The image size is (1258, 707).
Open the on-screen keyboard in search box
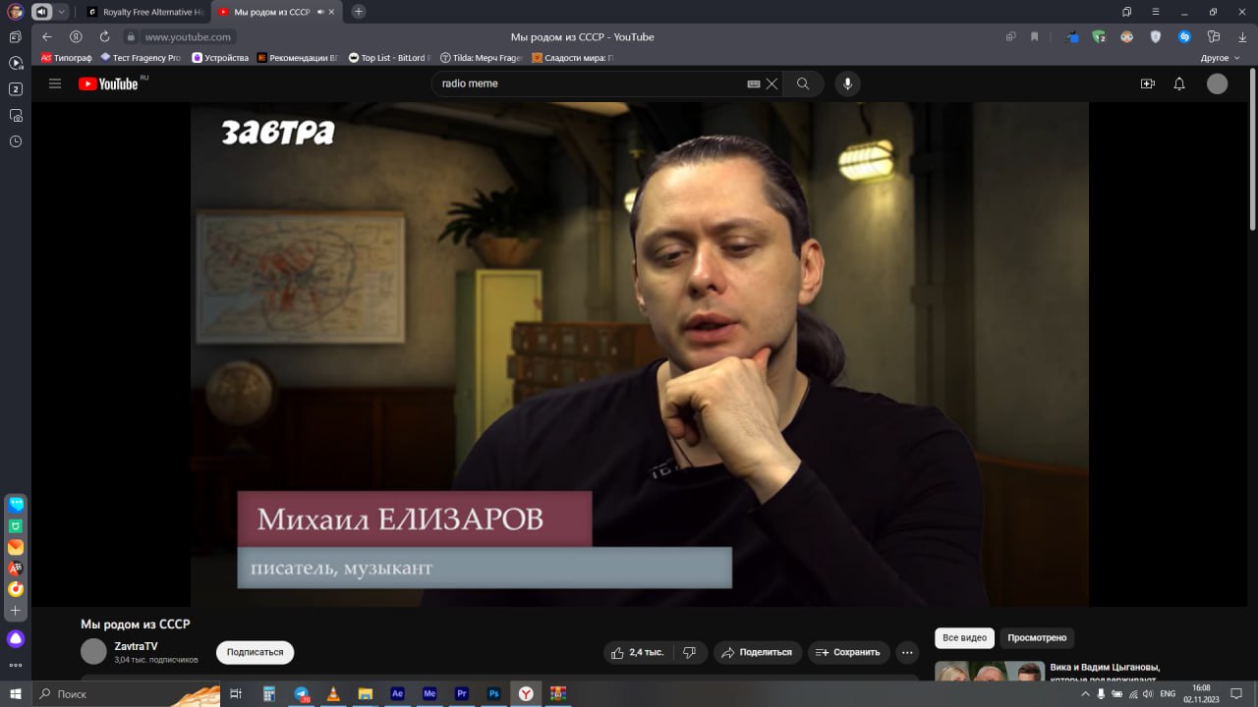tap(754, 83)
